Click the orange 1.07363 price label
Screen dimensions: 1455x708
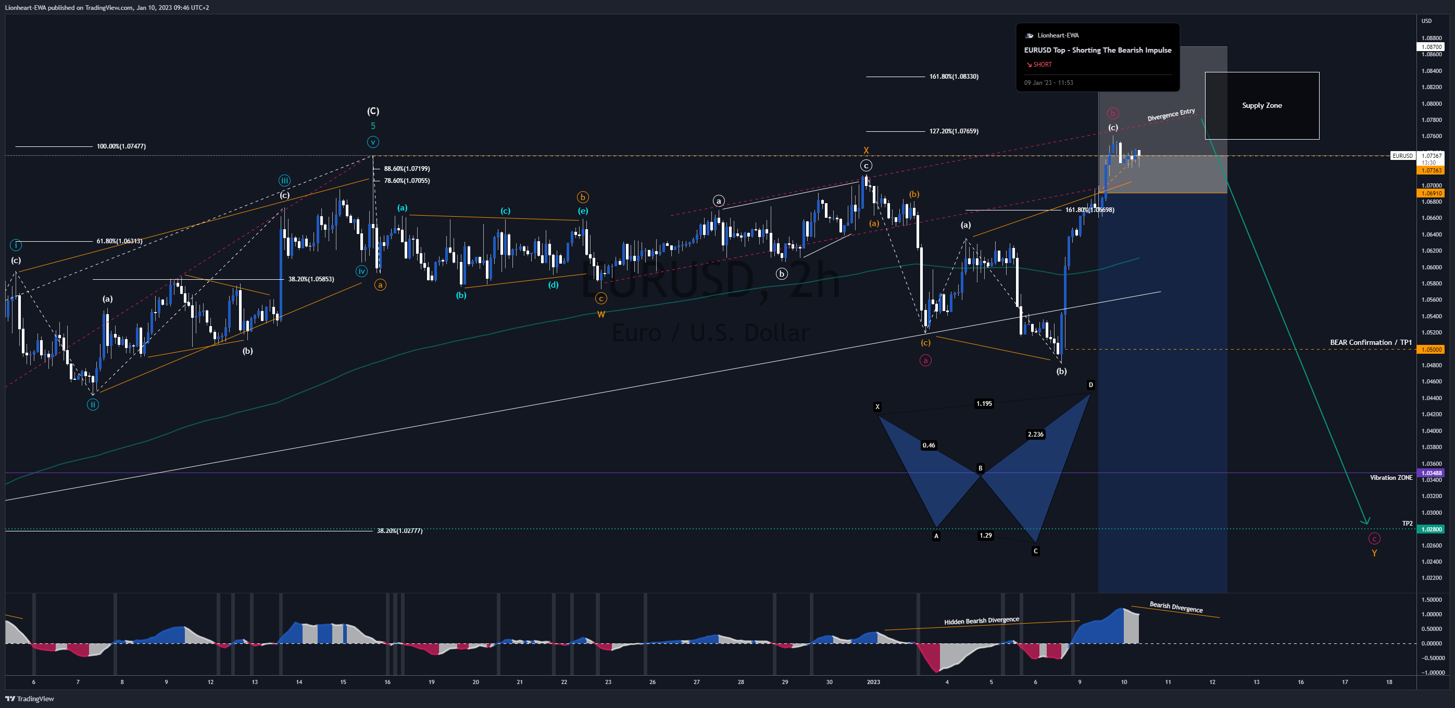click(x=1431, y=170)
